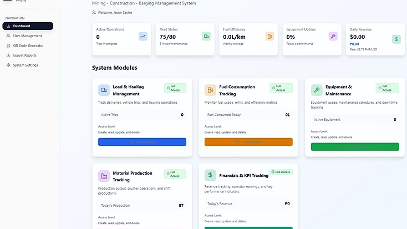This screenshot has height=229, width=407.
Task: Click the Welcome, Jason Sastre text
Action: (115, 12)
